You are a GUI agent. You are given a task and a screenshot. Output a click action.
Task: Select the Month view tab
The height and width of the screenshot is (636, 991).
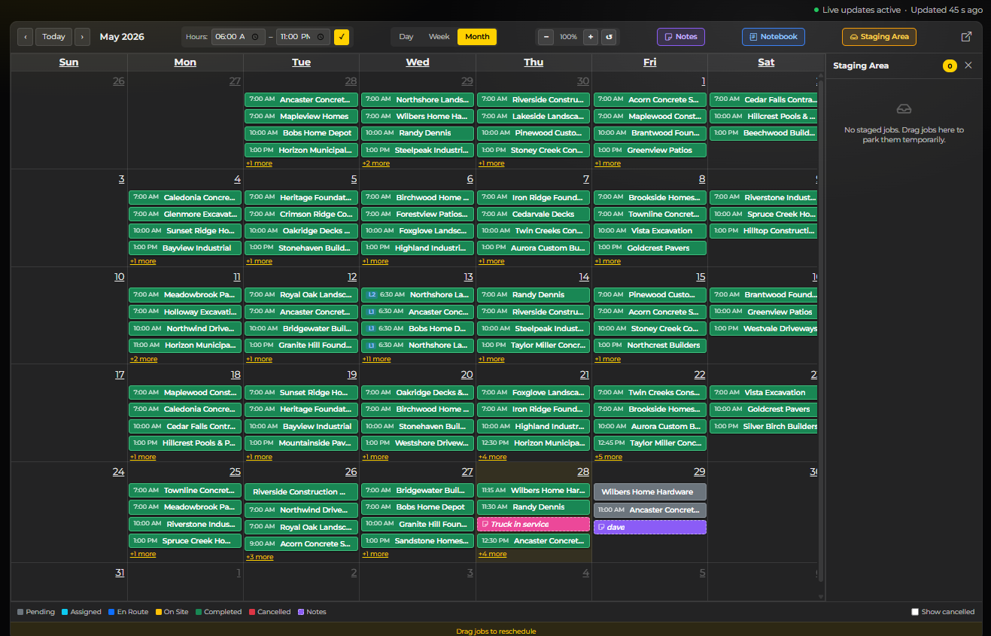coord(477,37)
